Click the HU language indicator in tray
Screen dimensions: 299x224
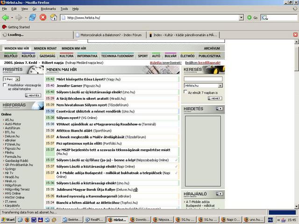click(270, 220)
